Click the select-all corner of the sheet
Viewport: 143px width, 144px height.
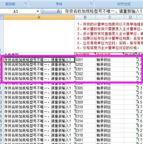tap(2, 17)
